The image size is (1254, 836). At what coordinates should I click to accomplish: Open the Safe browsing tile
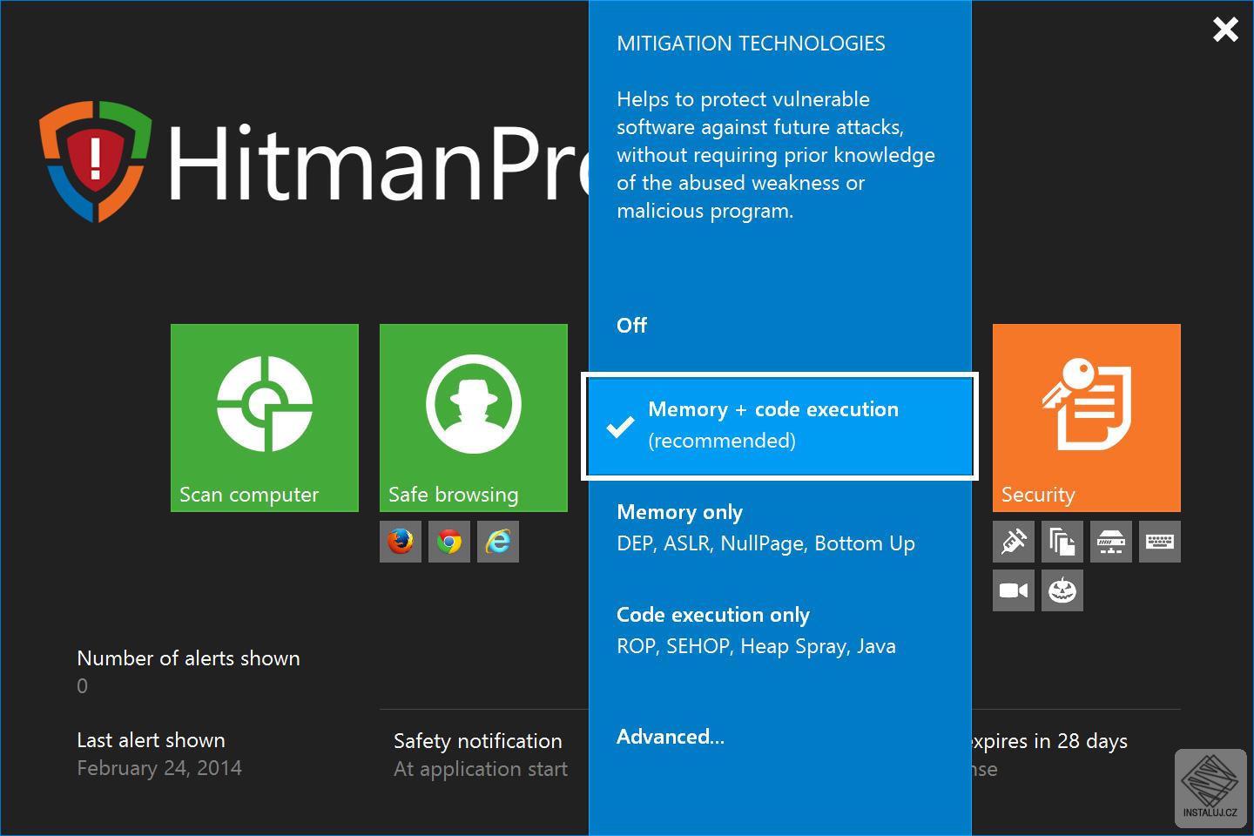point(473,417)
